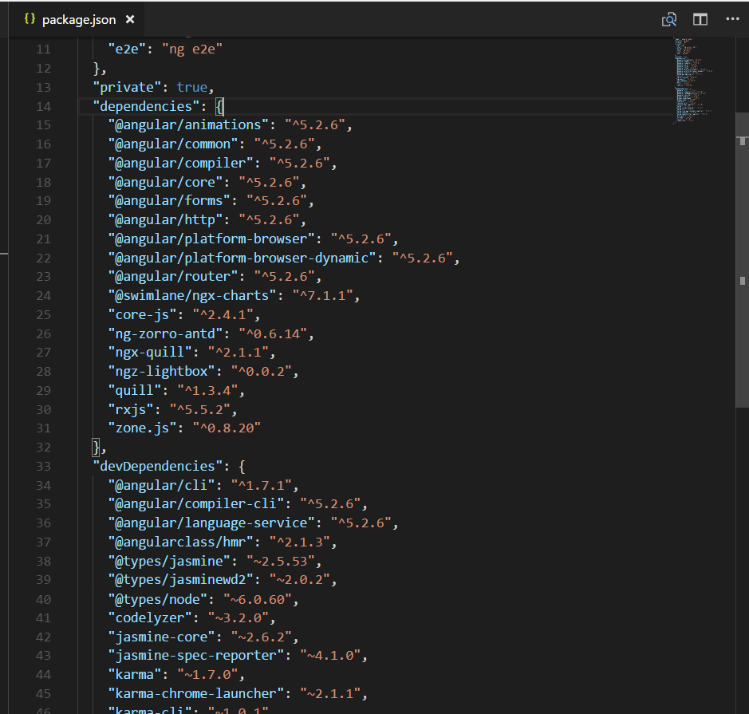
Task: Click "@angular/platform-browser-dynamic" key
Action: point(242,258)
